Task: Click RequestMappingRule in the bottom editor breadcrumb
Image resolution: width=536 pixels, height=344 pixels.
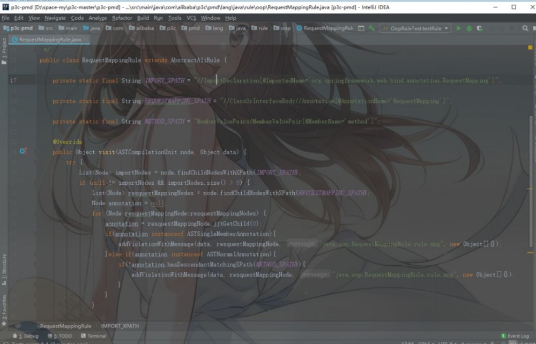Action: point(65,326)
